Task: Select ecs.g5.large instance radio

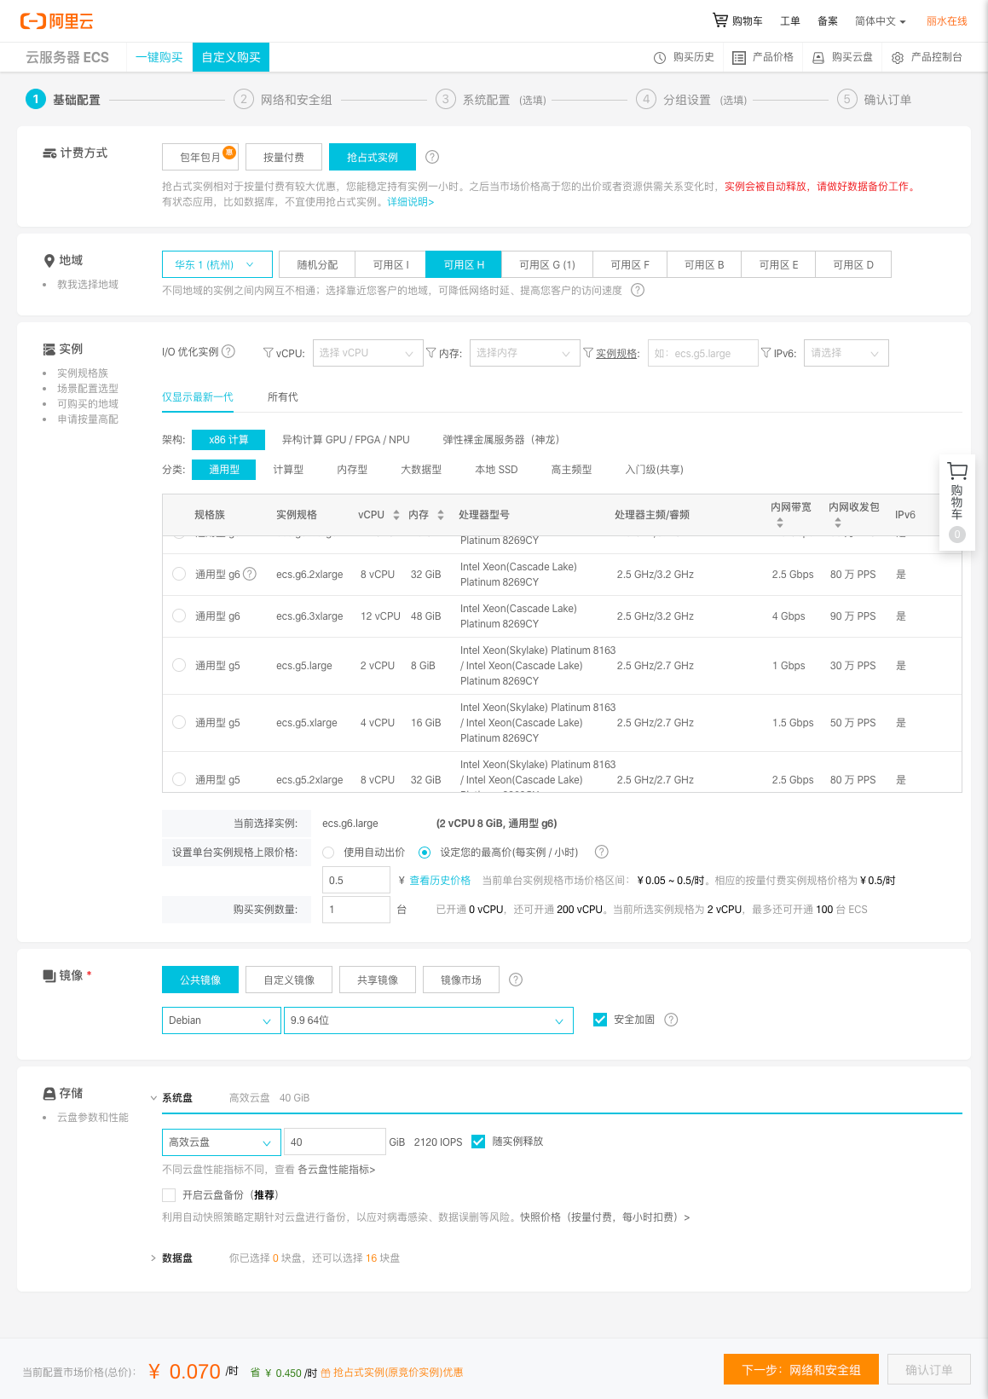Action: tap(179, 665)
